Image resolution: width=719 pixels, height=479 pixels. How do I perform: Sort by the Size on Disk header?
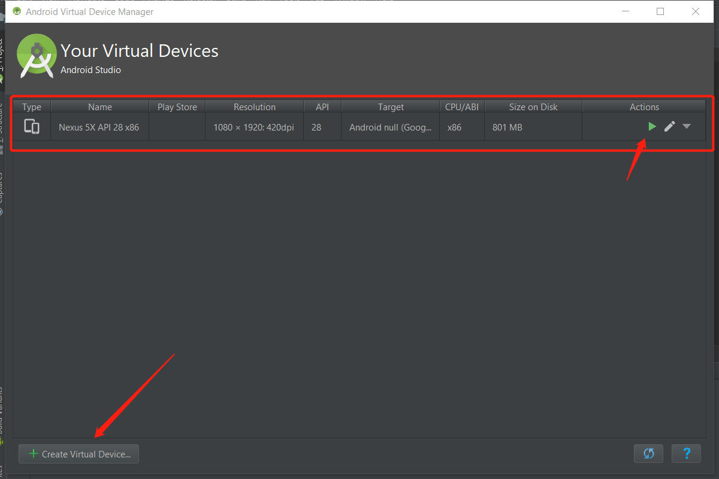(x=533, y=107)
